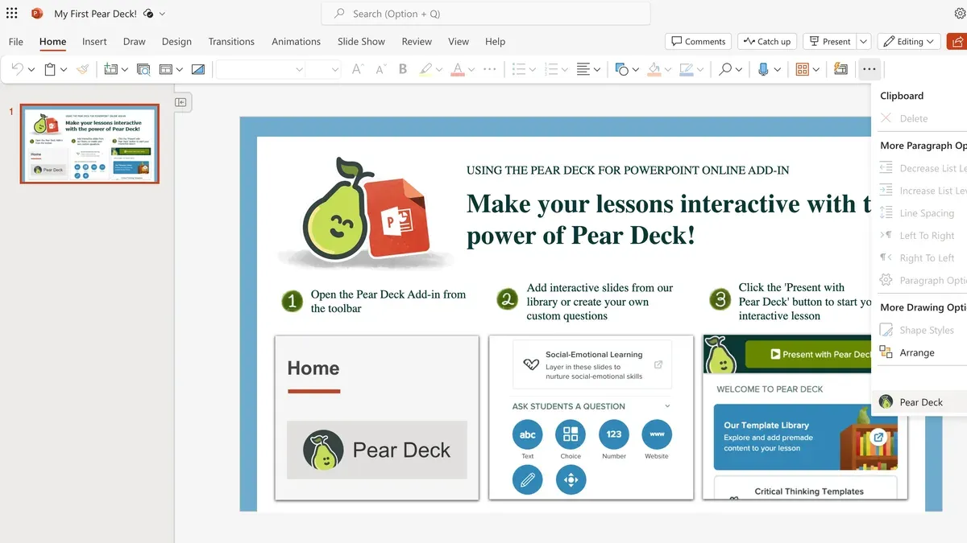The image size is (967, 543).
Task: Open the Help tab
Action: (496, 41)
